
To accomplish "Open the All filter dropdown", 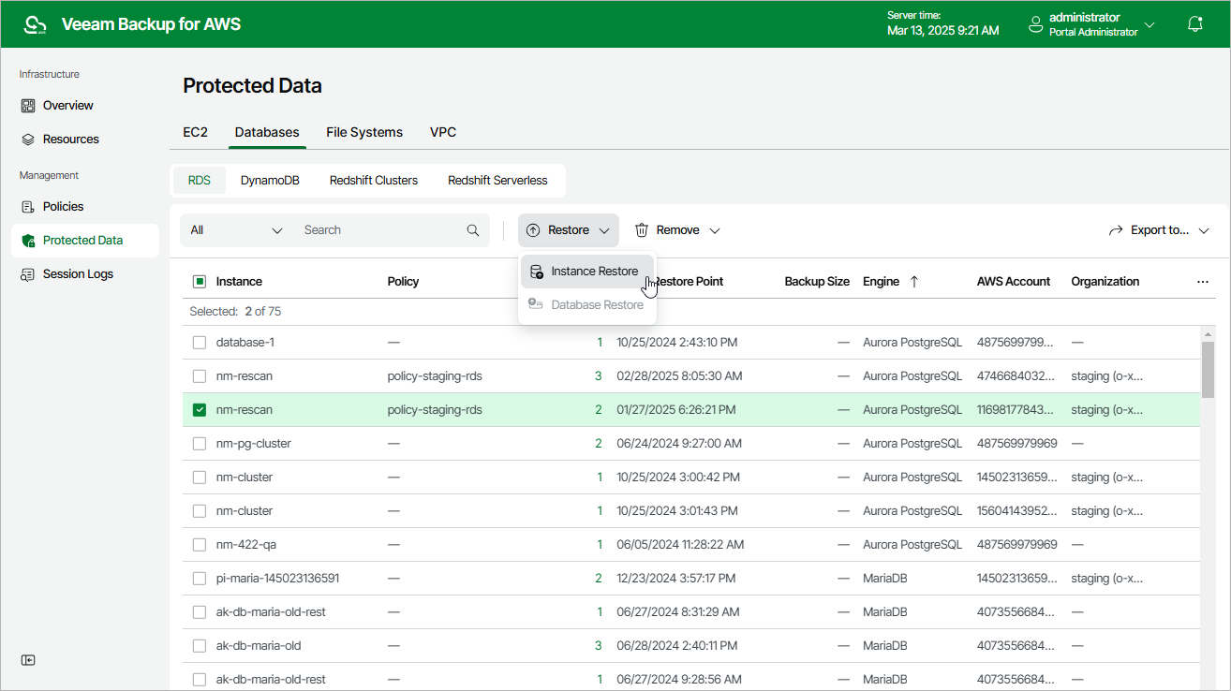I will click(236, 230).
